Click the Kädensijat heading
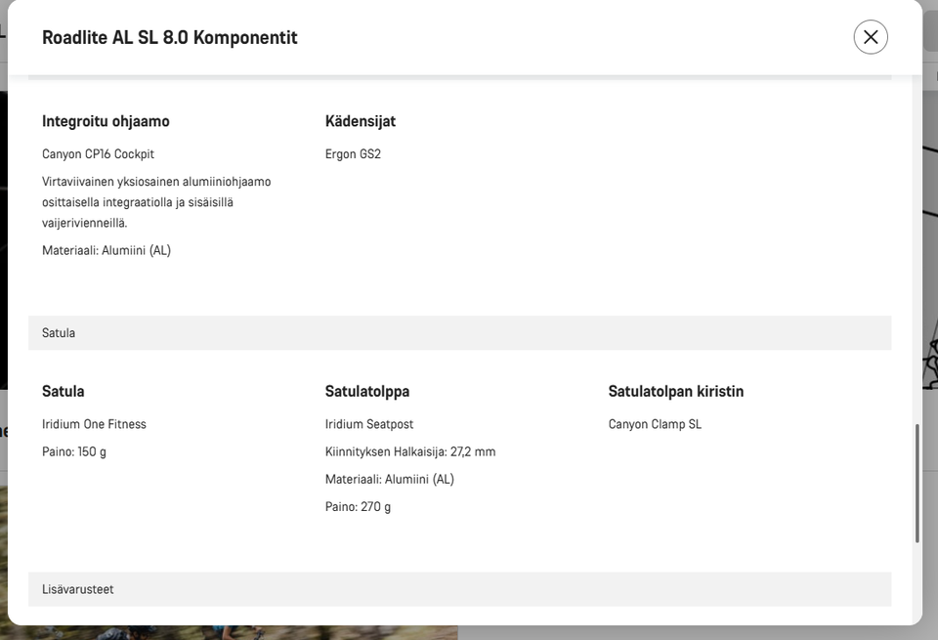This screenshot has height=640, width=938. [x=360, y=121]
